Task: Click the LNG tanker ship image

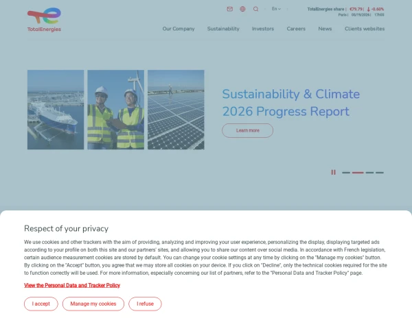Action: coord(56,110)
